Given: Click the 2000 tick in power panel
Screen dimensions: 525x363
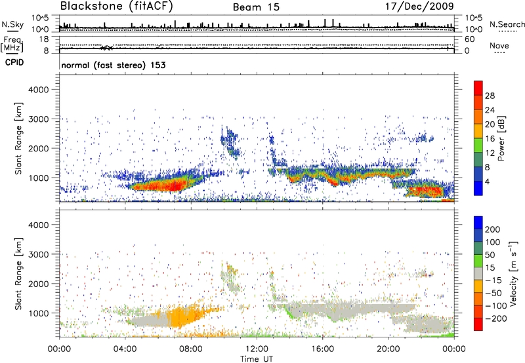Looking at the screenshot, I should 38,148.
